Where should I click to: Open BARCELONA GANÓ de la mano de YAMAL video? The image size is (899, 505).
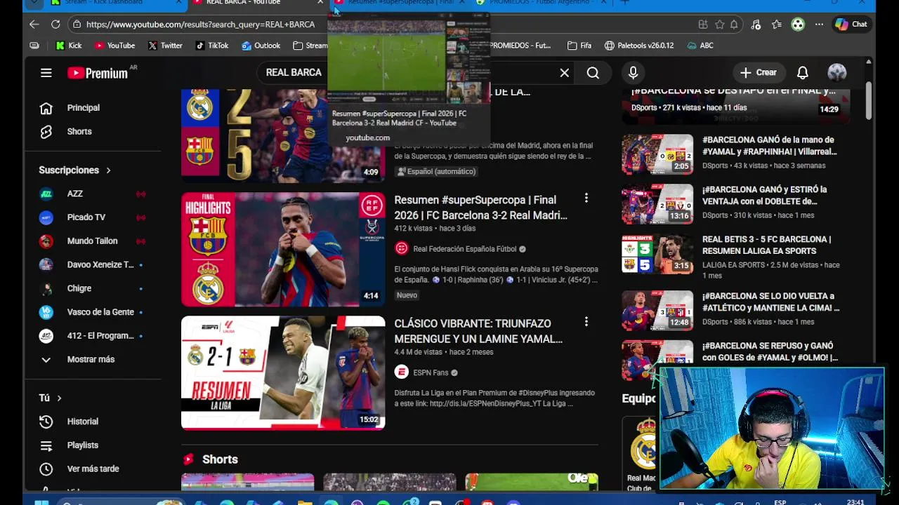pyautogui.click(x=769, y=145)
